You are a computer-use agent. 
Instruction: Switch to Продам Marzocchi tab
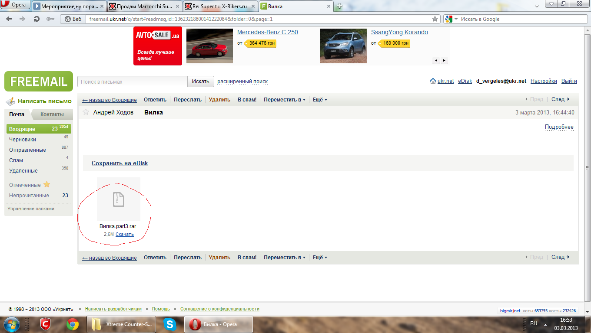(145, 6)
